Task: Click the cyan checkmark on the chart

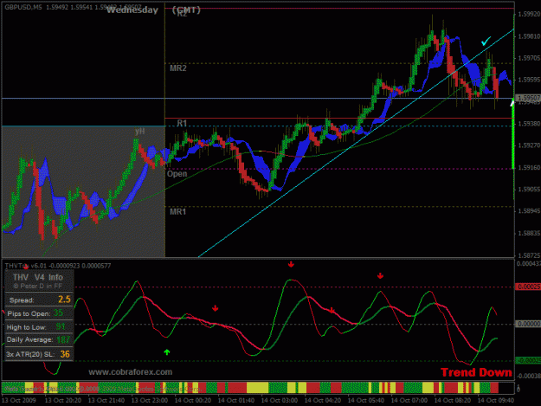Action: click(486, 42)
